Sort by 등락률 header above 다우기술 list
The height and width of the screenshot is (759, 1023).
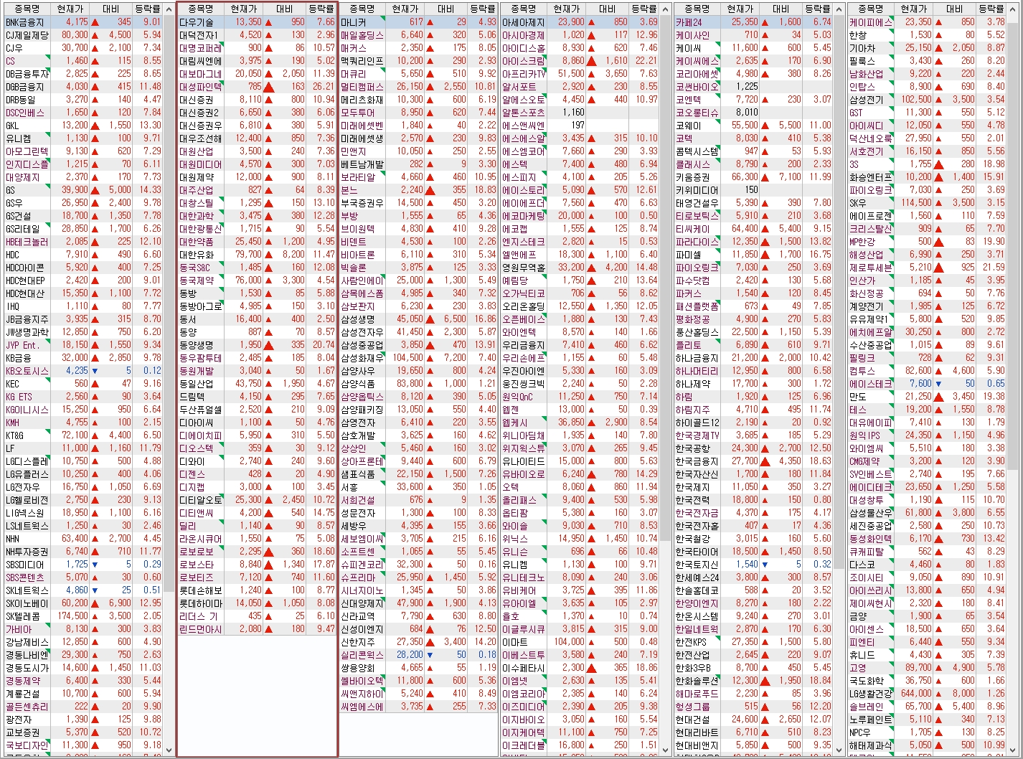click(321, 9)
